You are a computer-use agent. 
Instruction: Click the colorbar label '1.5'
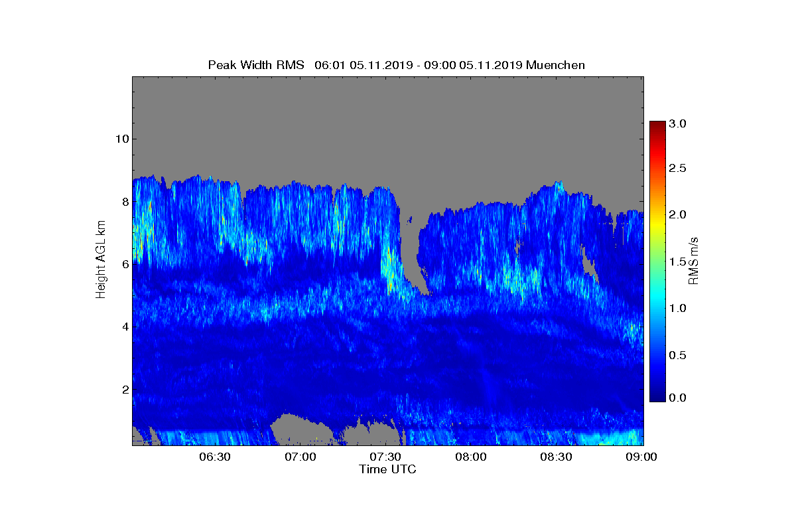click(677, 262)
